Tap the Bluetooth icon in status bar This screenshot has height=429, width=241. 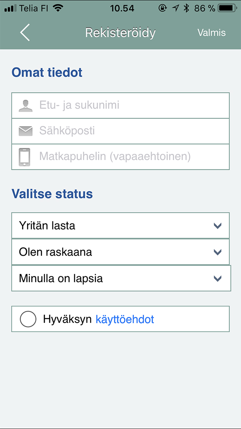tap(186, 8)
